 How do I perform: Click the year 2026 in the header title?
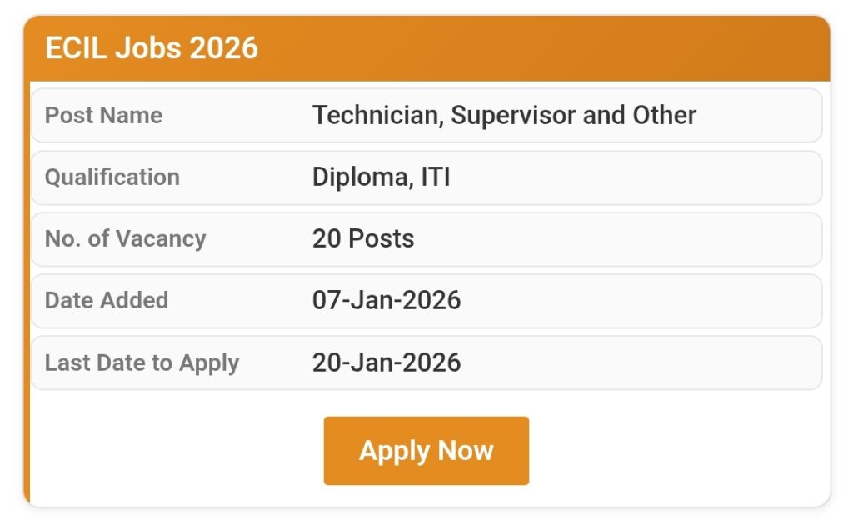223,48
